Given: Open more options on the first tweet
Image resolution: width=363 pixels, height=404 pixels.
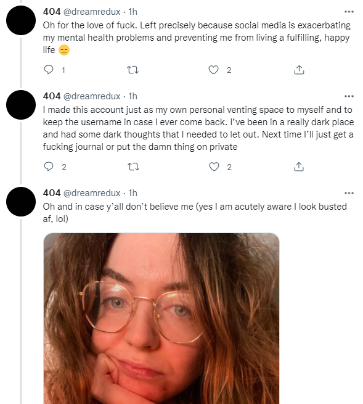Looking at the screenshot, I should [349, 12].
